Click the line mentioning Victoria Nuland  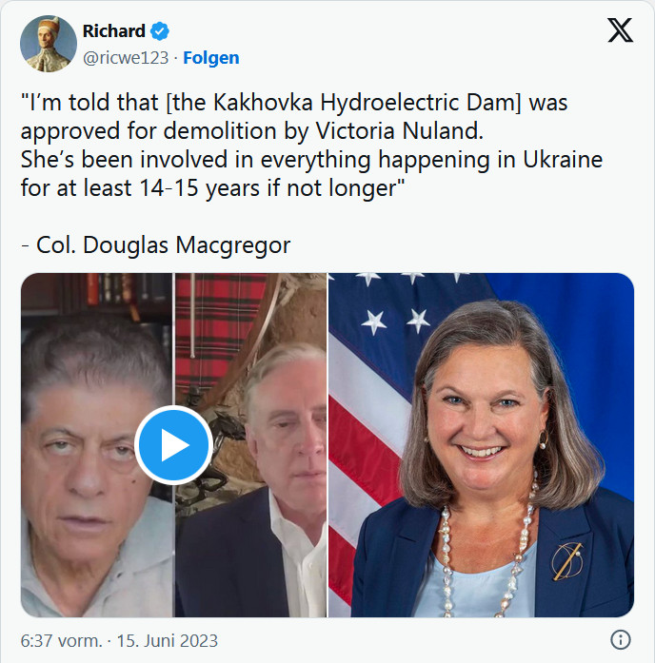tap(251, 130)
